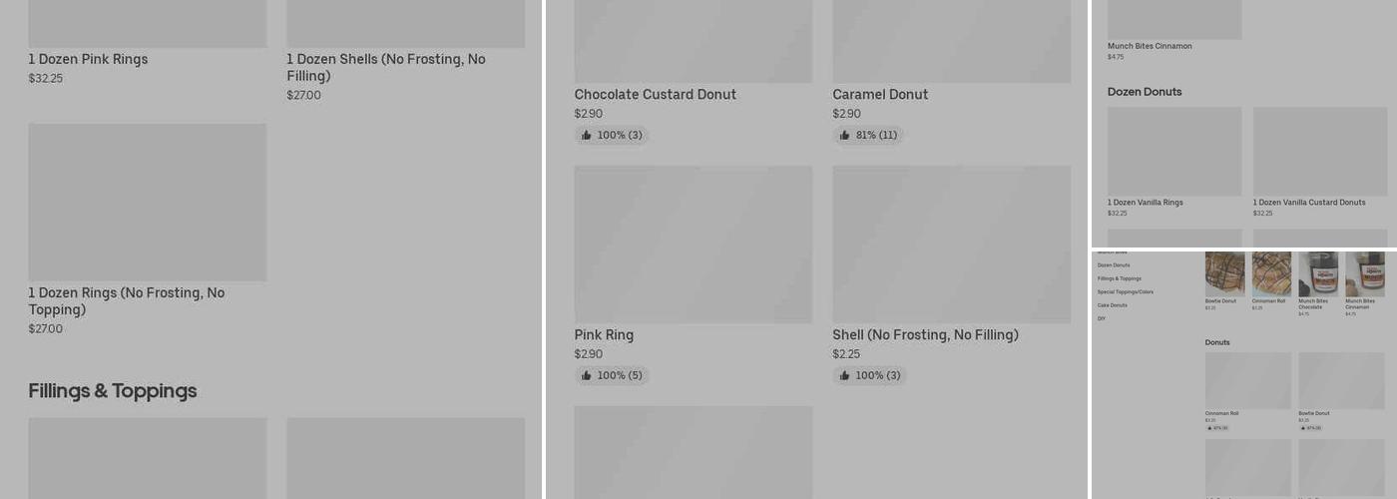Click thumbs-up icon under Shell (No Frosting, No Filling)
Viewport: 1397px width, 499px height.
coord(845,376)
